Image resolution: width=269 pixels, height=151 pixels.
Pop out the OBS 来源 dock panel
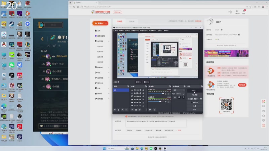coord(146,86)
